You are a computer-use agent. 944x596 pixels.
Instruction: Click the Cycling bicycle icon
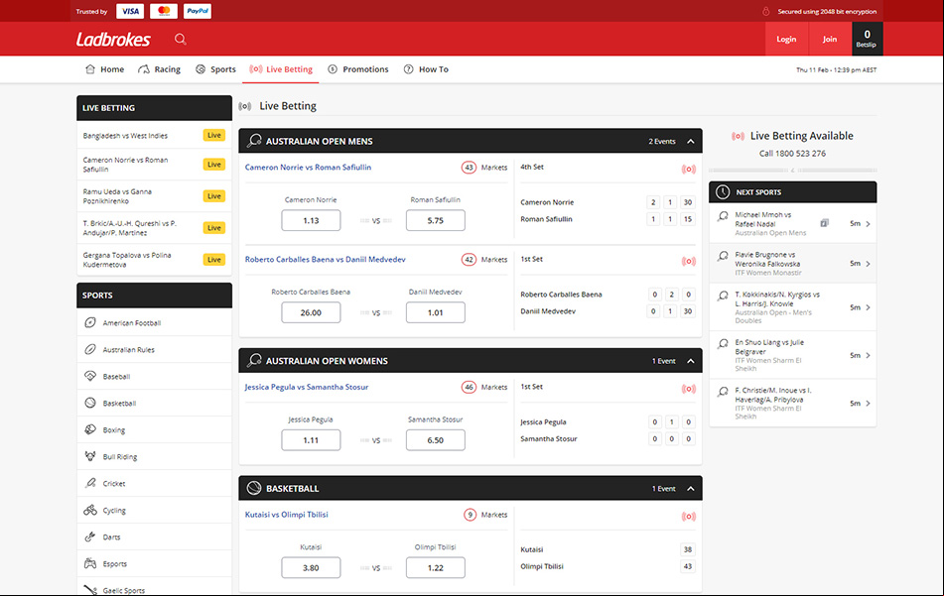click(89, 510)
